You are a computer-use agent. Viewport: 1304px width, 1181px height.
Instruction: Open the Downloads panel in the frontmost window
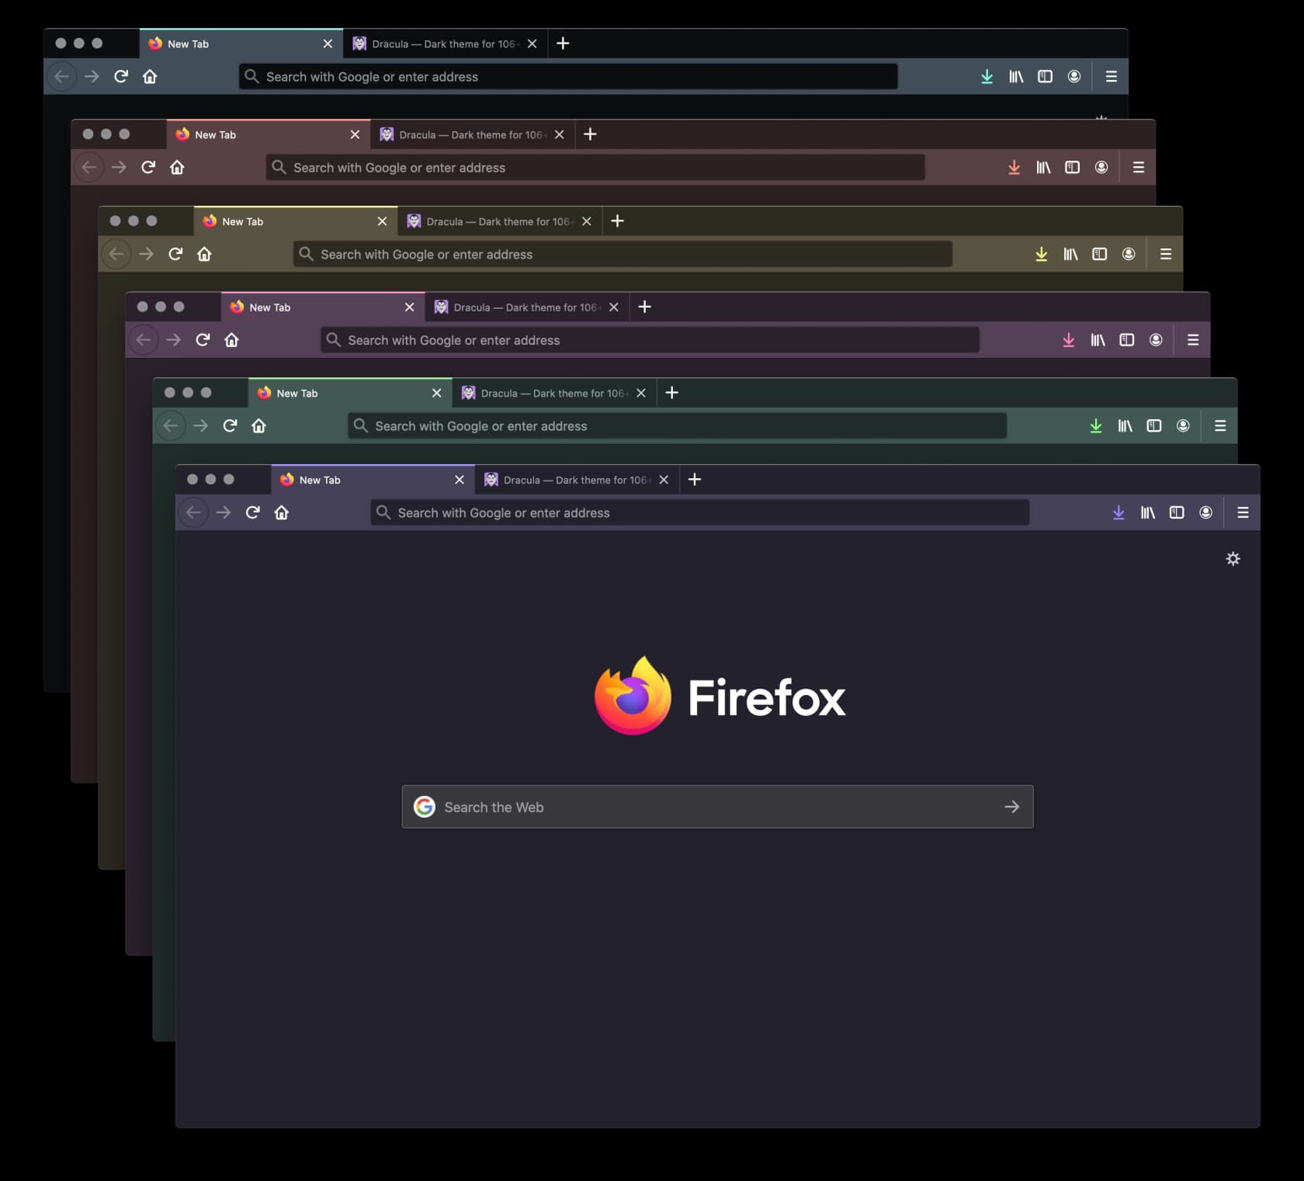click(1118, 512)
